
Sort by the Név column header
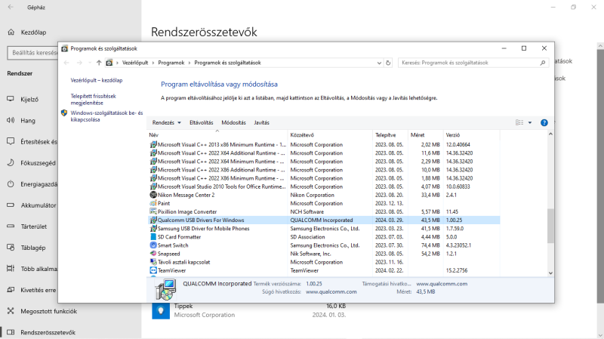pyautogui.click(x=217, y=135)
